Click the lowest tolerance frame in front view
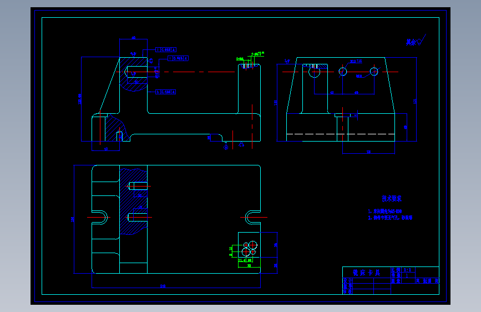The width and height of the screenshot is (481, 312). click(166, 92)
